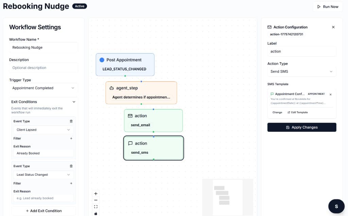Click the chat bubble icon on send_sms action

tap(131, 143)
